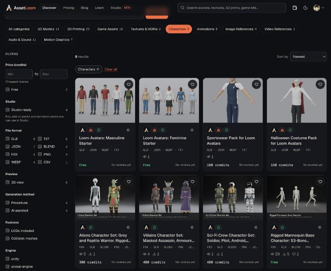Open Studio NEW nav item
The width and height of the screenshot is (331, 271).
[121, 8]
